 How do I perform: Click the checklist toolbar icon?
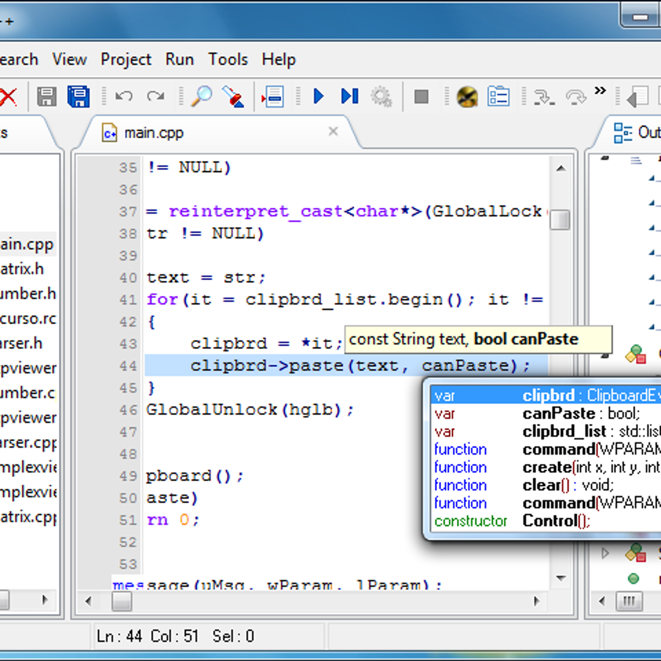[x=498, y=97]
